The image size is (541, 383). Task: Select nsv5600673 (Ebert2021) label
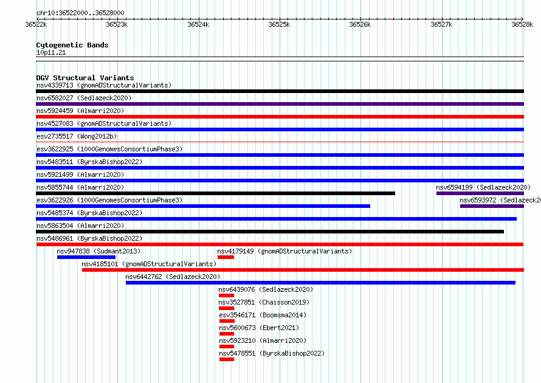259,328
